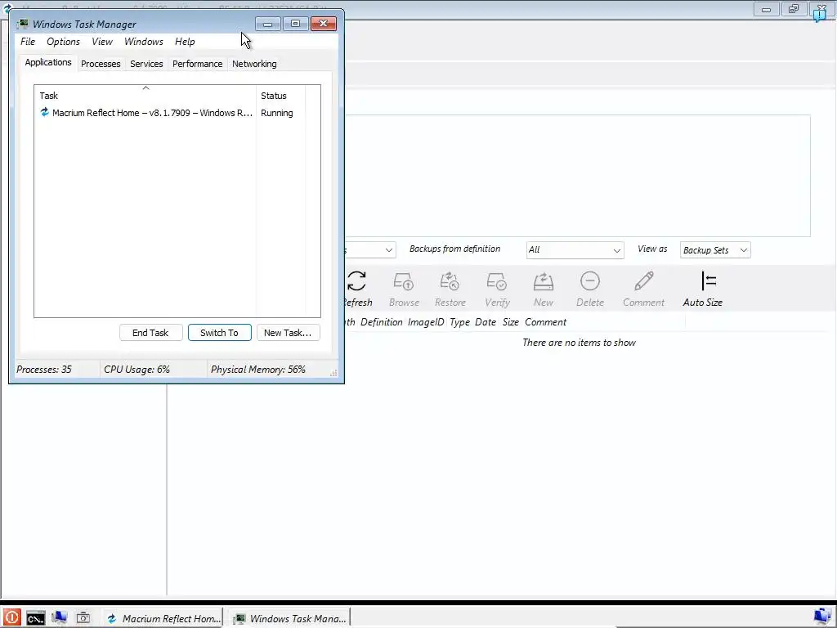The width and height of the screenshot is (837, 628).
Task: Restore down the Macrium Reflect window
Action: coord(794,10)
